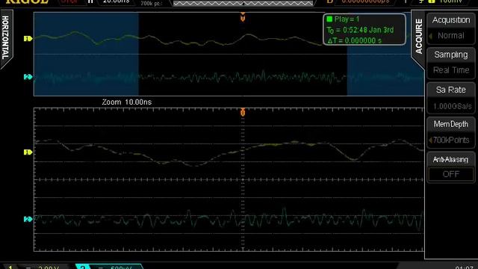
Task: Click the Normal acquisition value arrow
Action: (x=431, y=36)
